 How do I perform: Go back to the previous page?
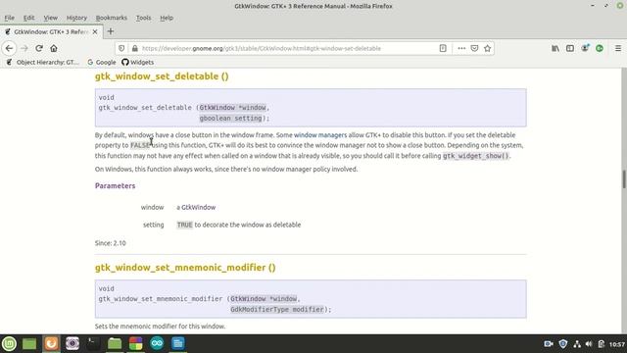[9, 48]
